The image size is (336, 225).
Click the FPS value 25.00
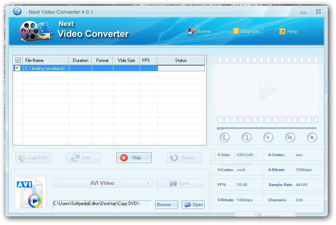pyautogui.click(x=242, y=184)
